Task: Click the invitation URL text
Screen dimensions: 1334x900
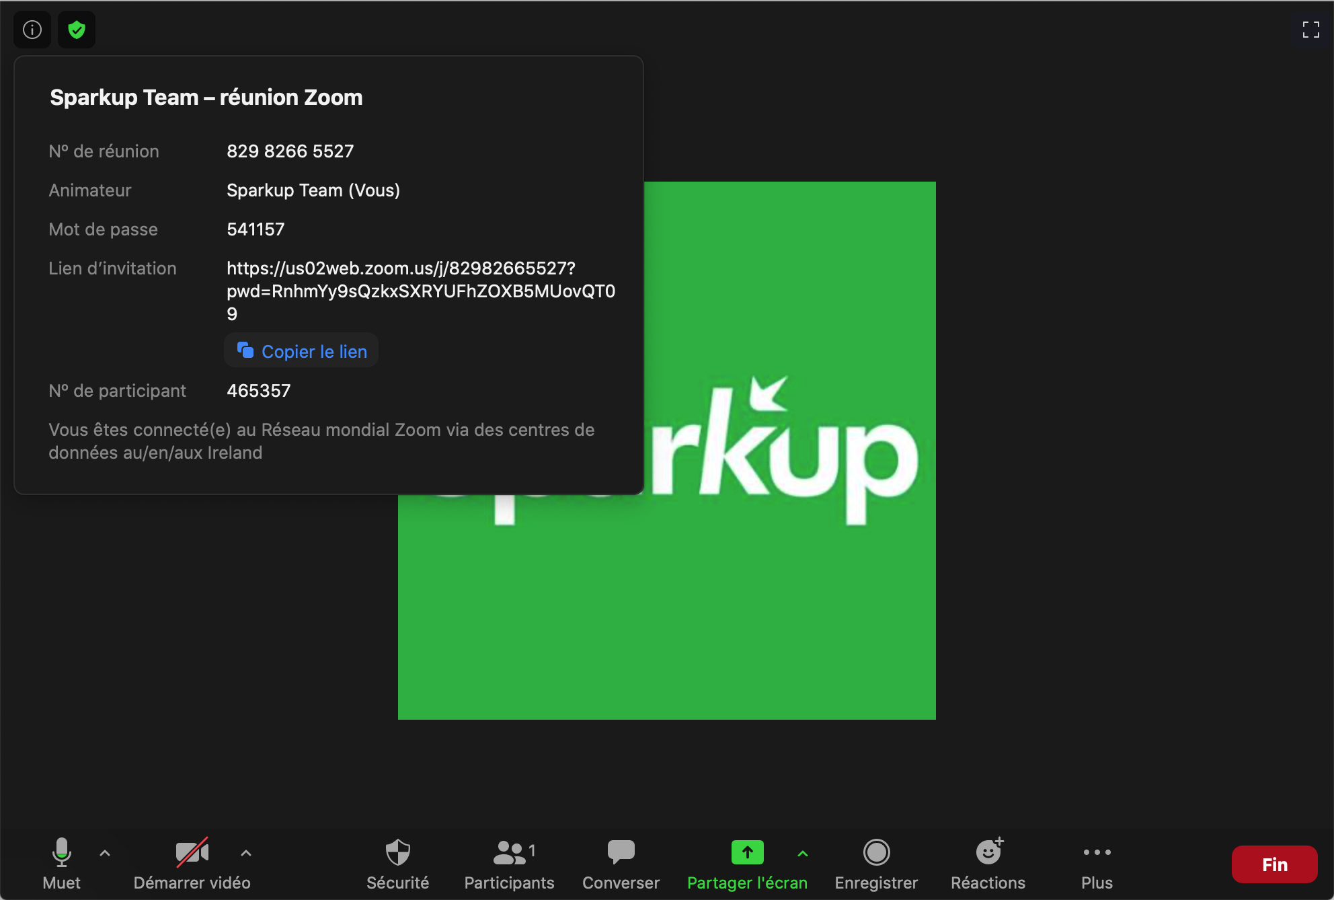Action: point(421,291)
